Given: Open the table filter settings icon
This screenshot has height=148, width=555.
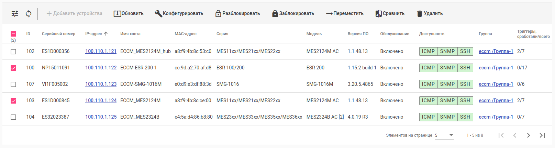Looking at the screenshot, I should (x=15, y=14).
